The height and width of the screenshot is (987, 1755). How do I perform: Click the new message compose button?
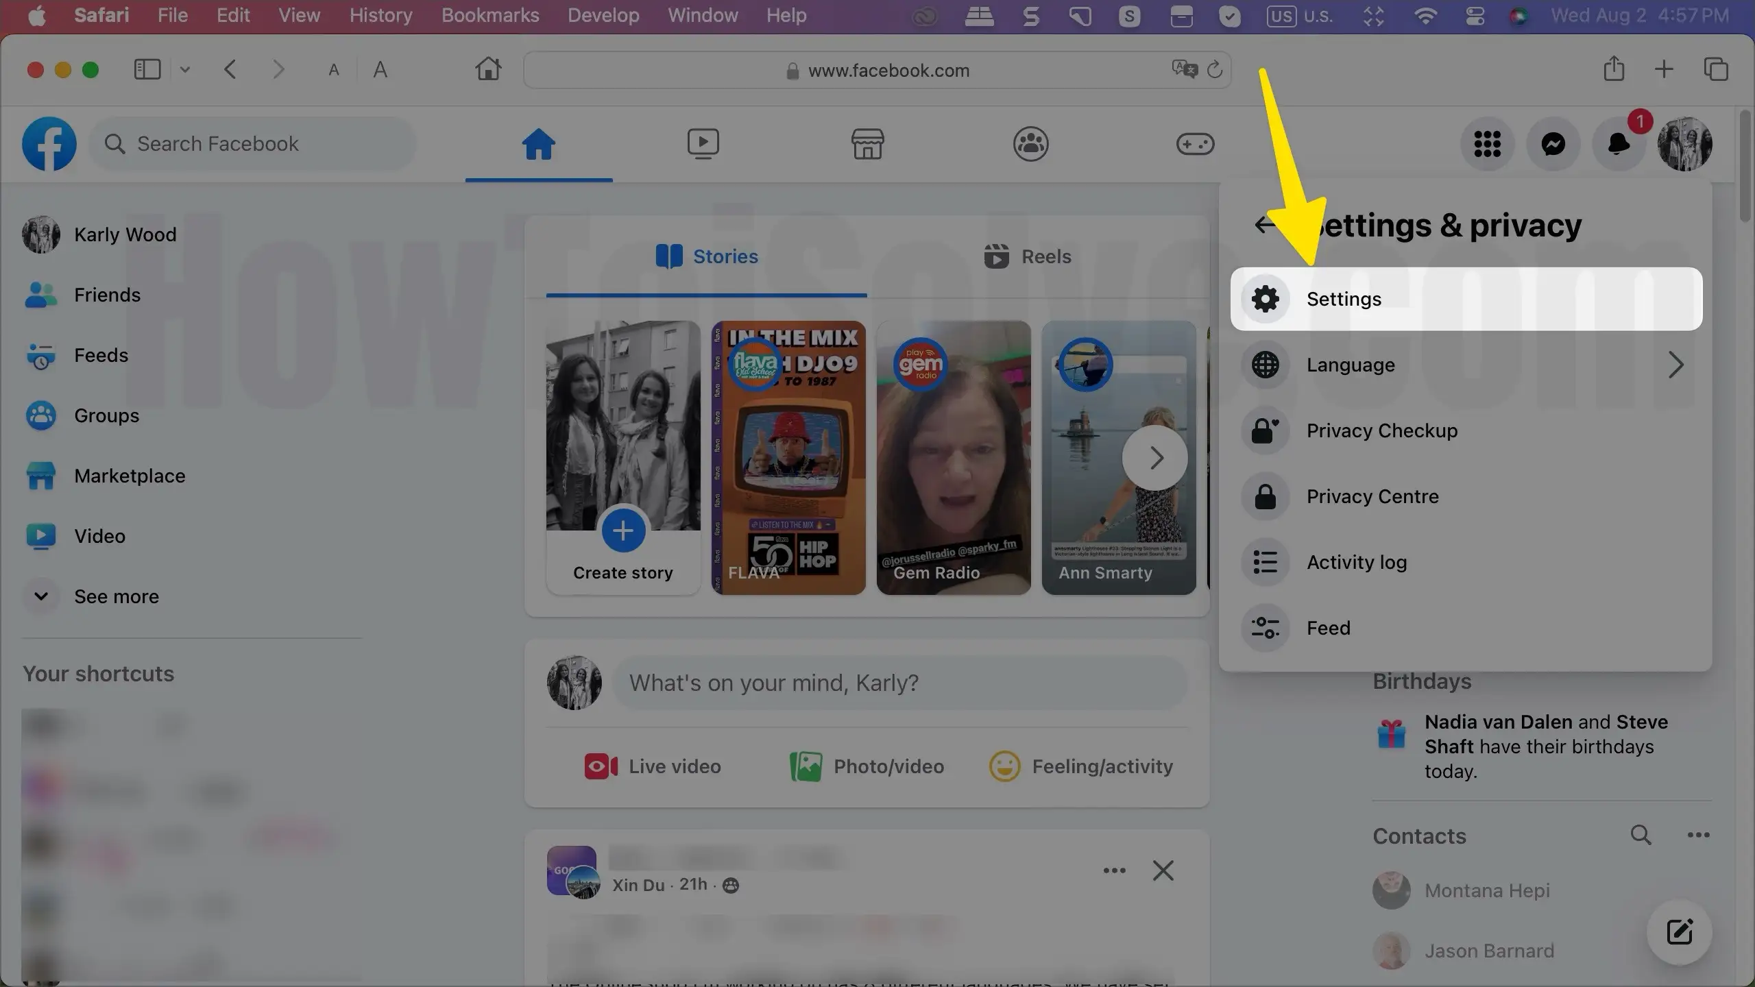tap(1680, 932)
